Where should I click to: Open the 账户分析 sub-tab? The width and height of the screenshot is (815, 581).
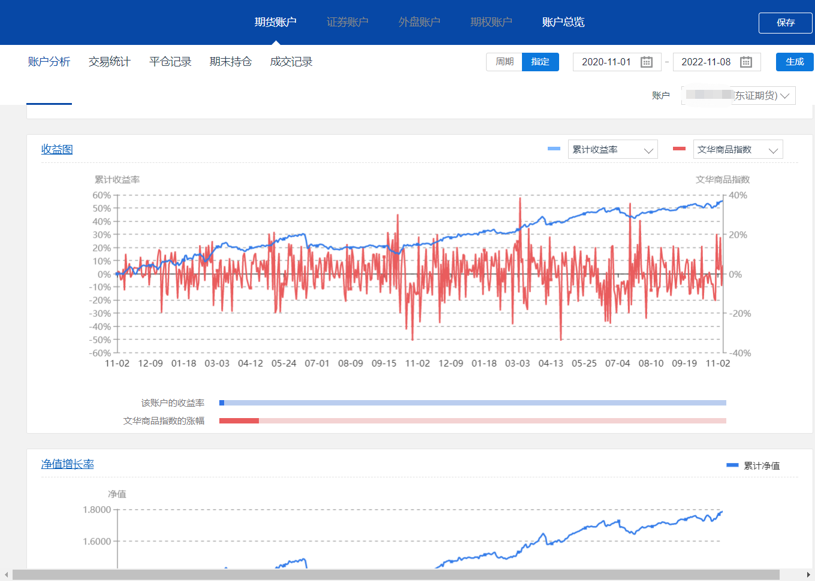(x=49, y=62)
